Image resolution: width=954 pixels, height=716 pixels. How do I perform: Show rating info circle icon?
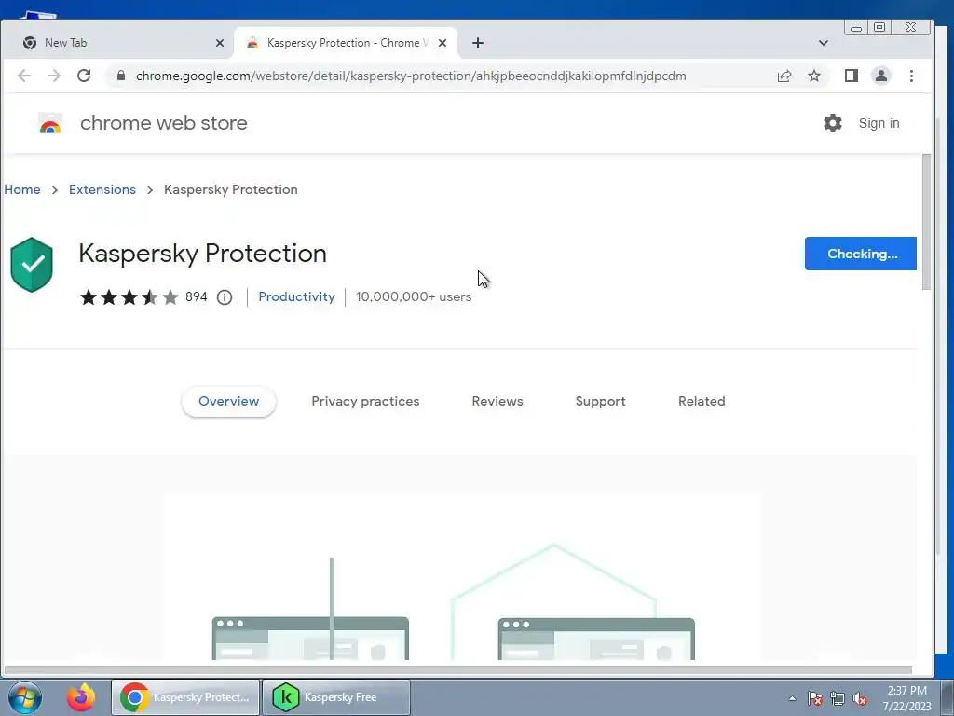[x=225, y=297]
